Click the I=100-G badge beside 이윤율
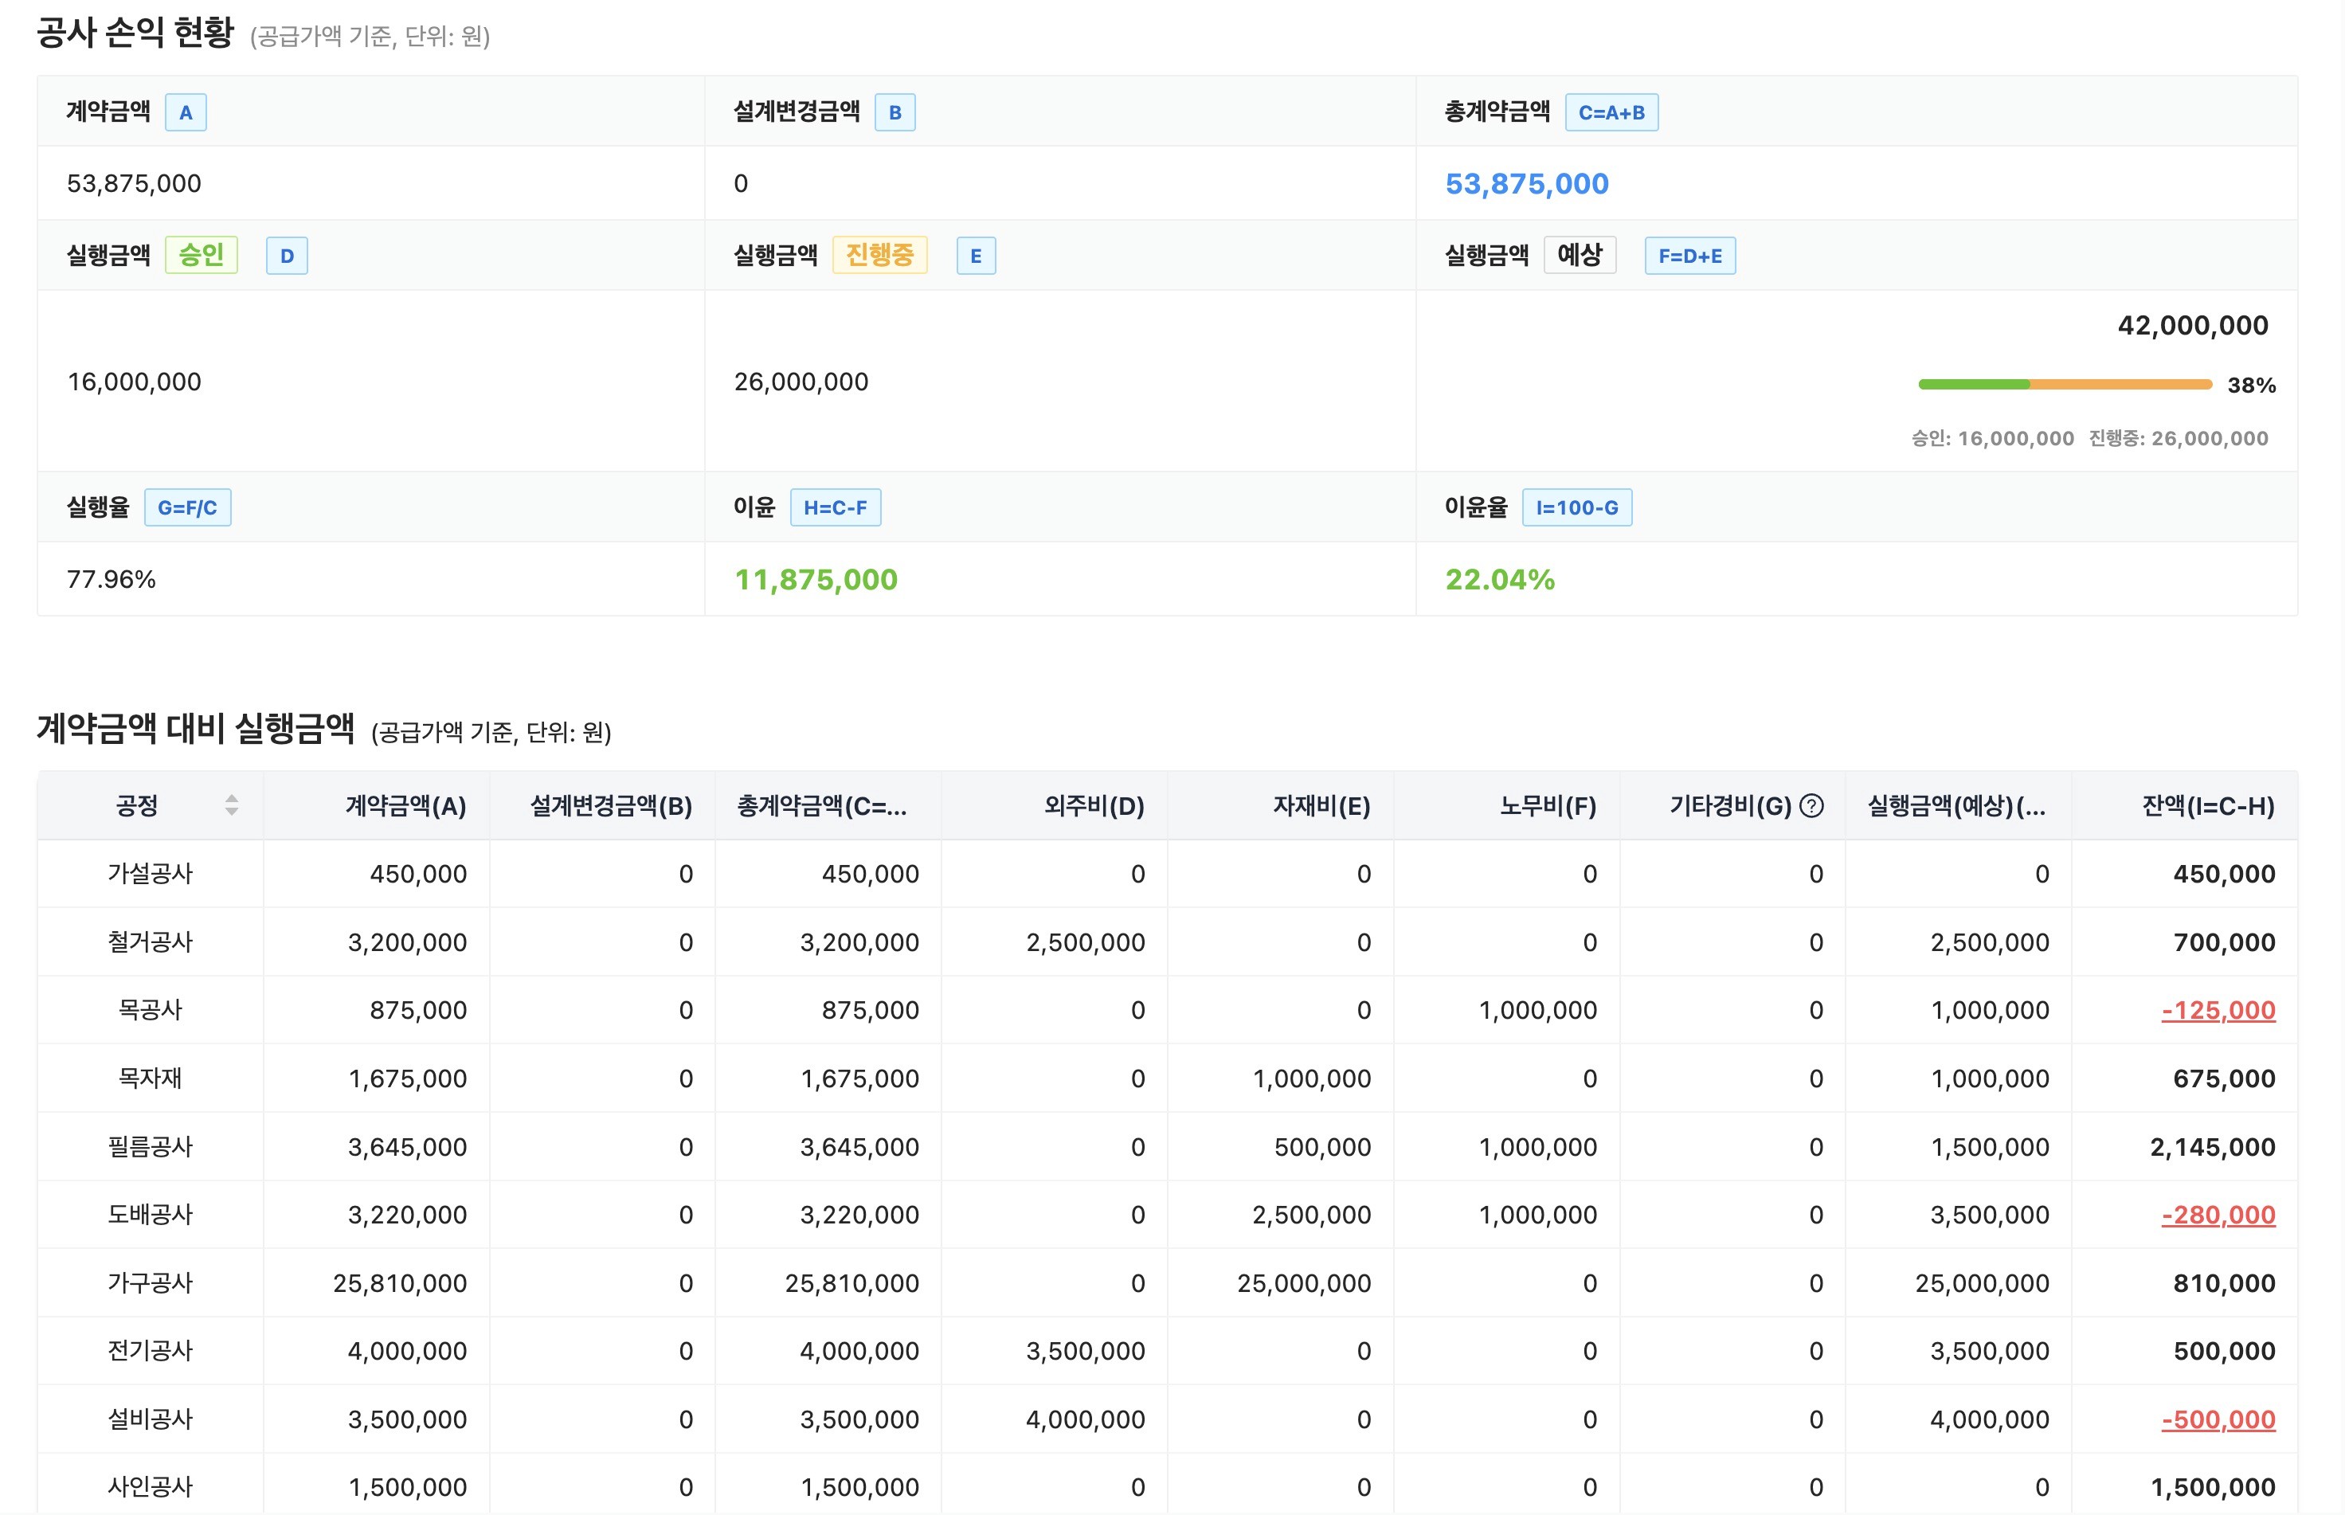This screenshot has height=1515, width=2345. tap(1576, 509)
